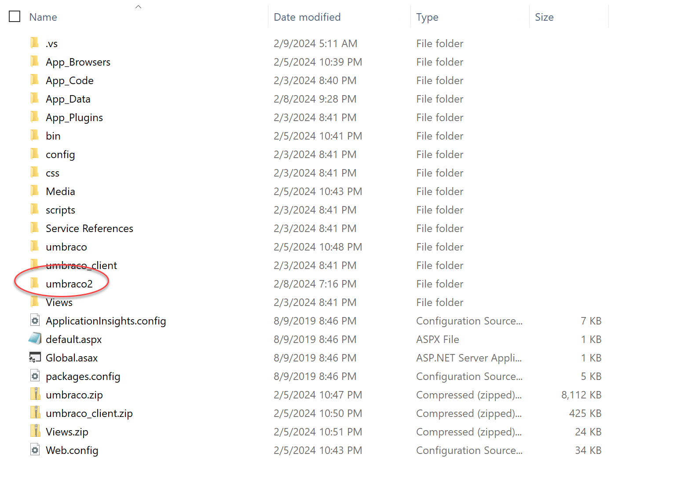This screenshot has height=483, width=681.
Task: Select the file name umbraco_client.zip
Action: (89, 413)
